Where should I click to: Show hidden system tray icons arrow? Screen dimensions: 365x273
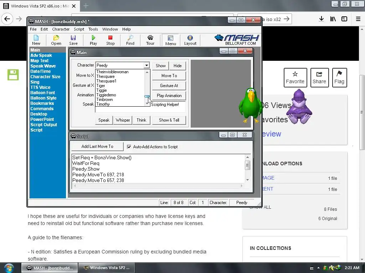tap(318, 268)
